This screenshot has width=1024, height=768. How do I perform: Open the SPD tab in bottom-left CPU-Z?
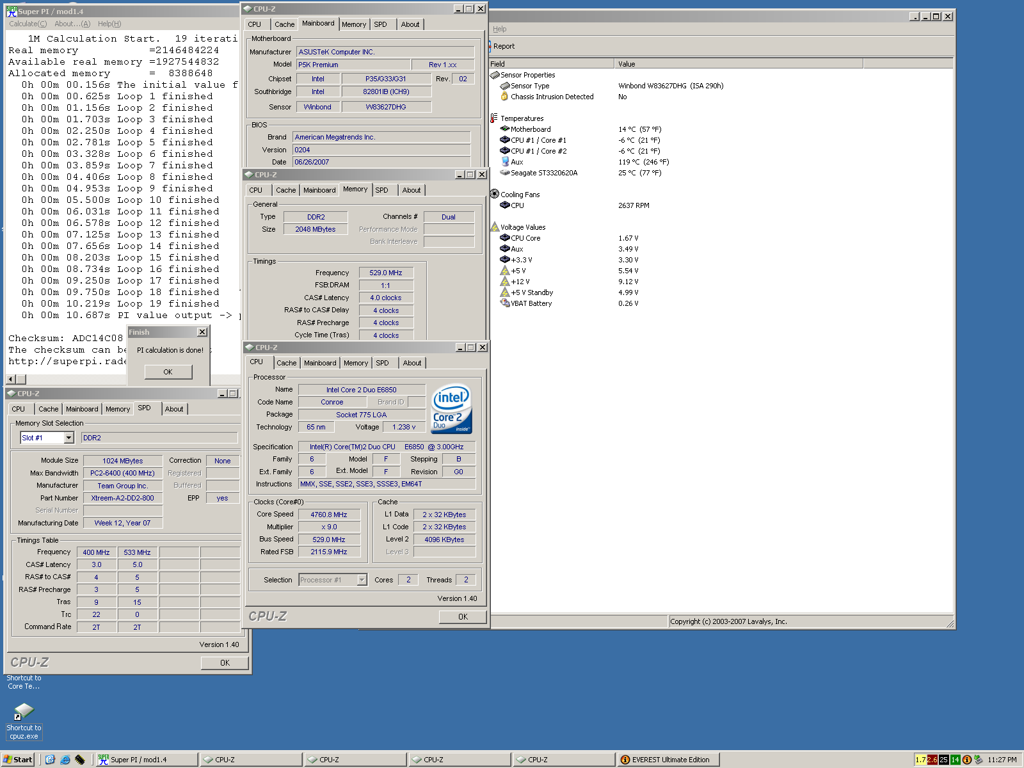pyautogui.click(x=145, y=408)
